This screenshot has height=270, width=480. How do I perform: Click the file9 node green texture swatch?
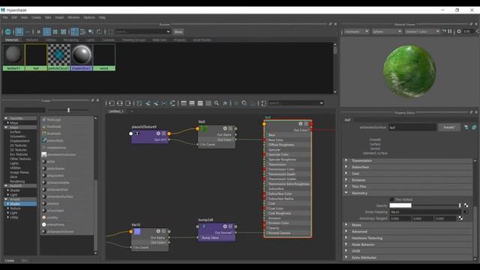click(x=205, y=129)
